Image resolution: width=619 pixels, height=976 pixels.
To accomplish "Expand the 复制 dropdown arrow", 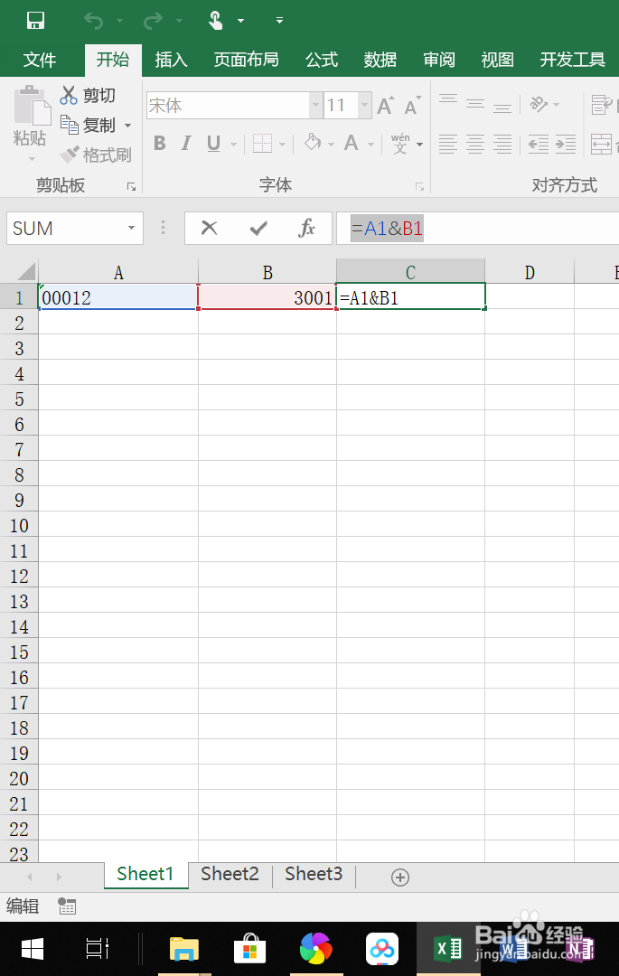I will point(128,125).
